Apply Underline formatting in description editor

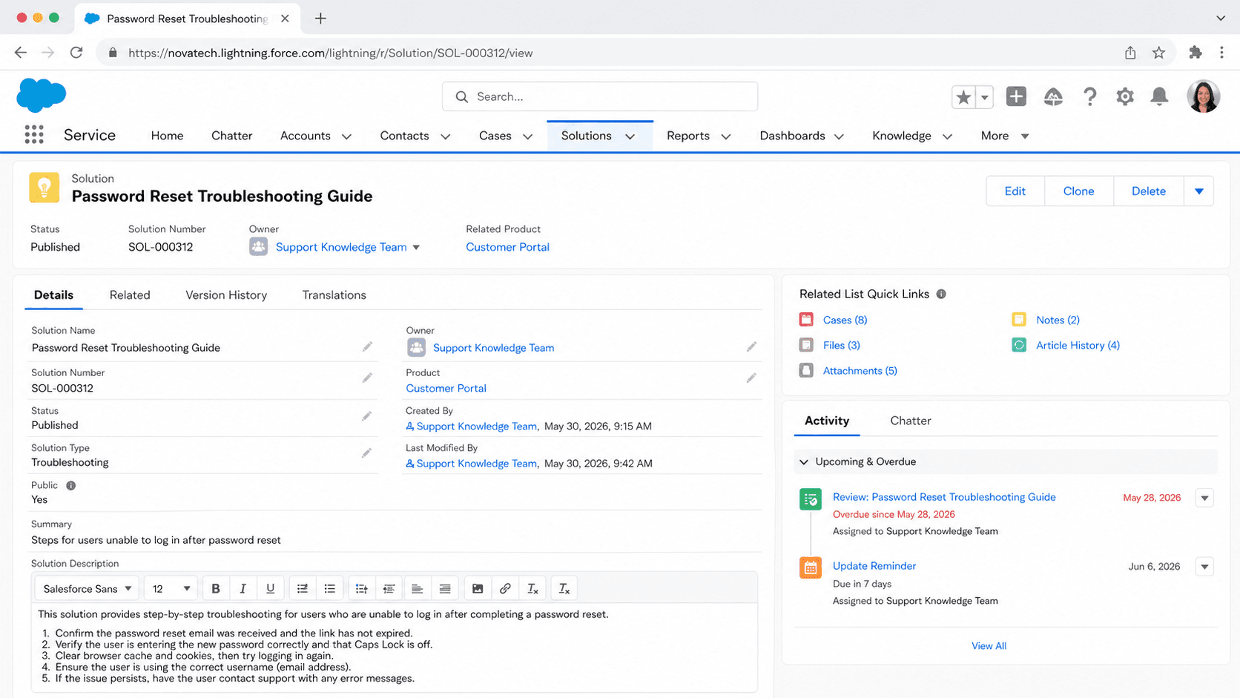tap(270, 588)
